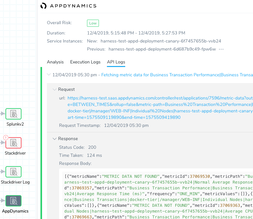Click the previous instance name ending fpw6w
Screen dimensions: 253x219
click(162, 49)
